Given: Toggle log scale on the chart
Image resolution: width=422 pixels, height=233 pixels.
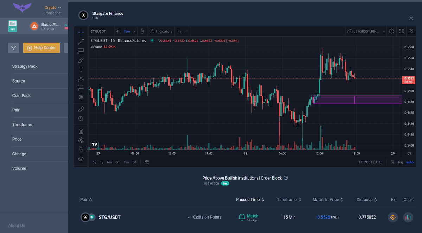Looking at the screenshot, I should click(400, 162).
